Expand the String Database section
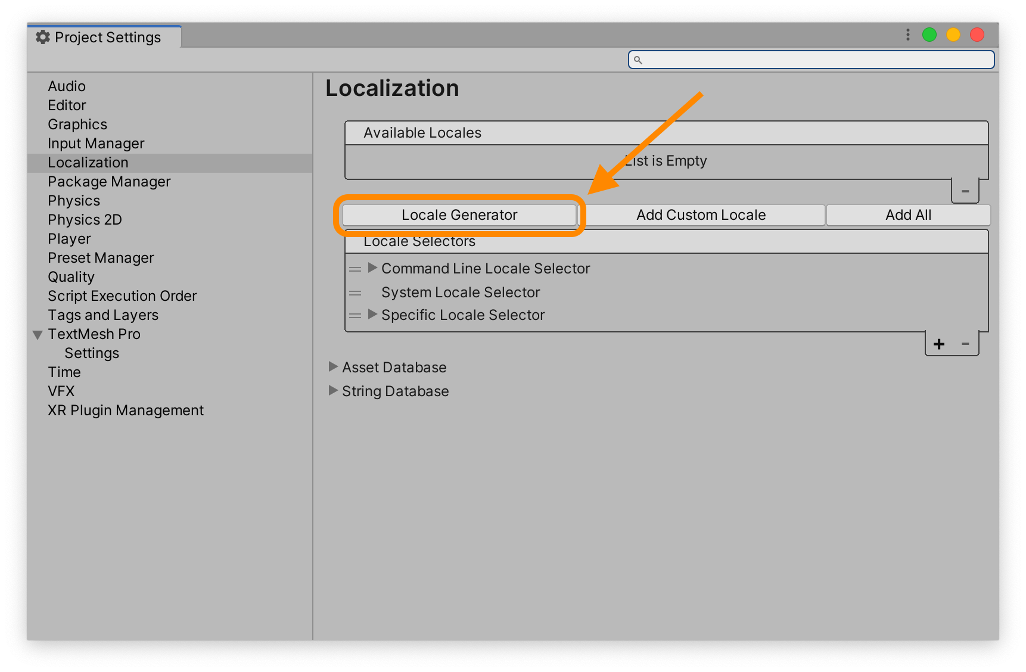 (333, 391)
